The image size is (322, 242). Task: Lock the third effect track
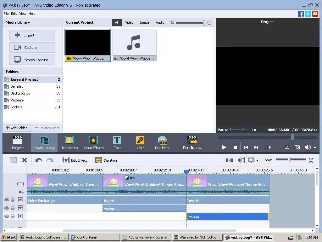[x=13, y=216]
